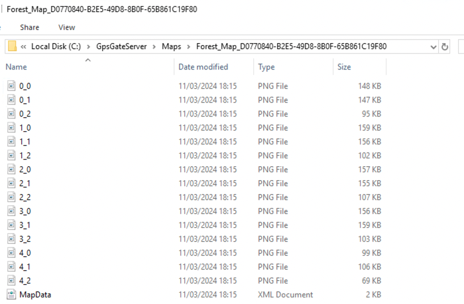
Task: Click the PNG icon of file 2_0
Action: [11, 170]
